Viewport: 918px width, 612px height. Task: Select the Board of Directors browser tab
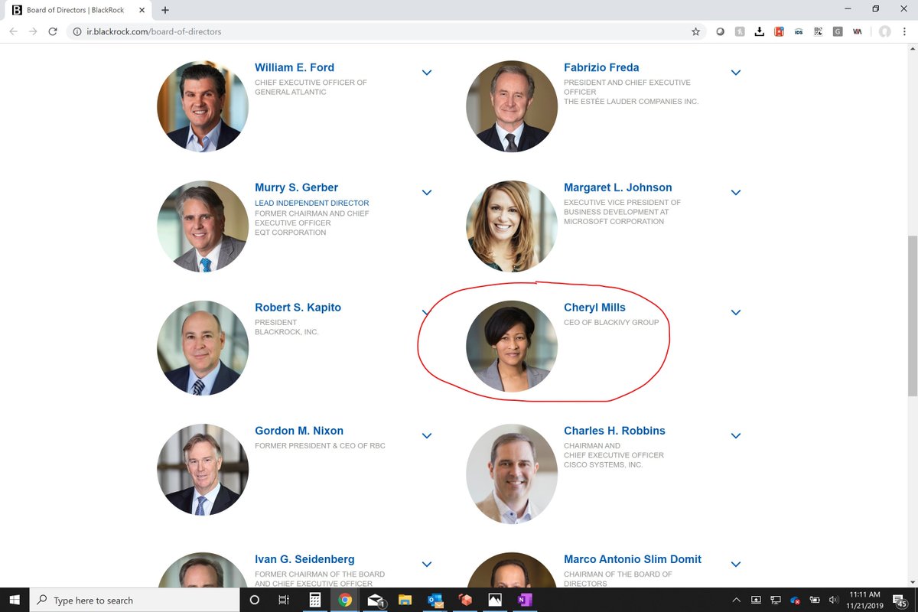click(76, 10)
